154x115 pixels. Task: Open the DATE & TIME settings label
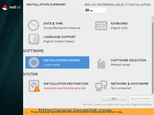(x=53, y=24)
